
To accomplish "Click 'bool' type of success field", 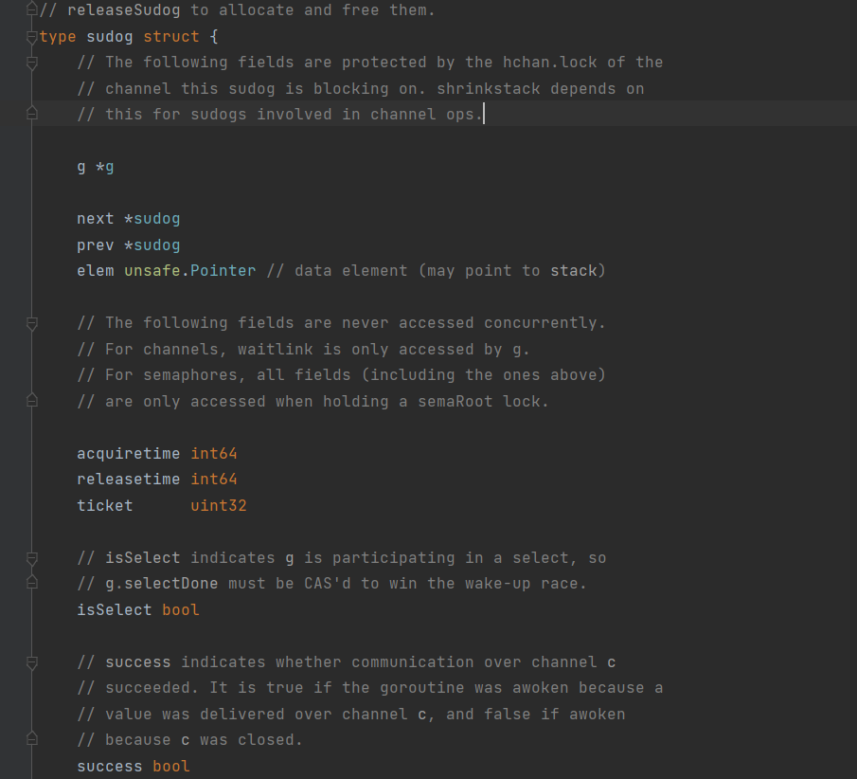I will pos(171,767).
